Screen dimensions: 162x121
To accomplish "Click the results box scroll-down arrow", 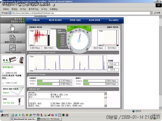I will click(x=105, y=106).
